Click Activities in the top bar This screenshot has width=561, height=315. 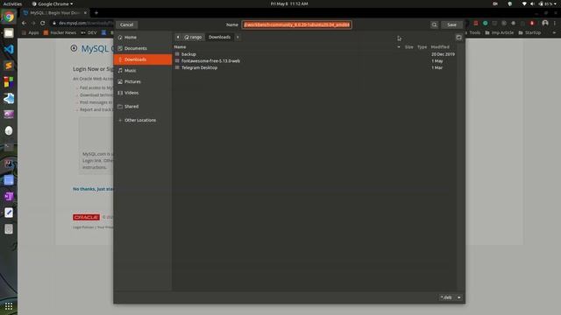coord(12,3)
